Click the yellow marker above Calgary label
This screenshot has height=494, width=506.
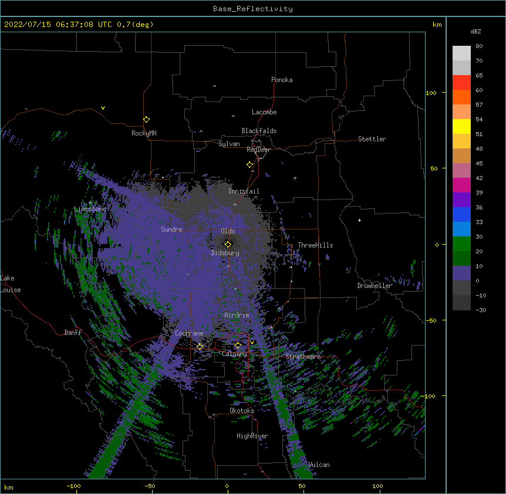click(x=238, y=346)
